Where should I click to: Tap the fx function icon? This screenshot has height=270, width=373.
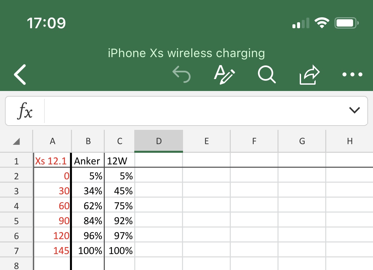tap(25, 111)
